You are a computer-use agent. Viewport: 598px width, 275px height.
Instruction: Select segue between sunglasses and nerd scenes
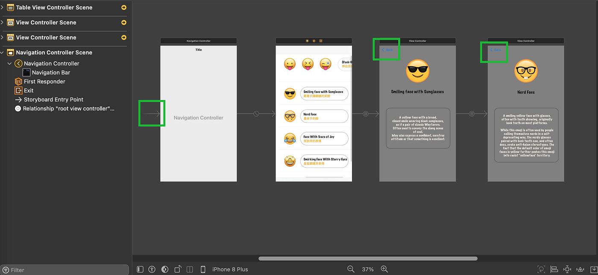472,114
